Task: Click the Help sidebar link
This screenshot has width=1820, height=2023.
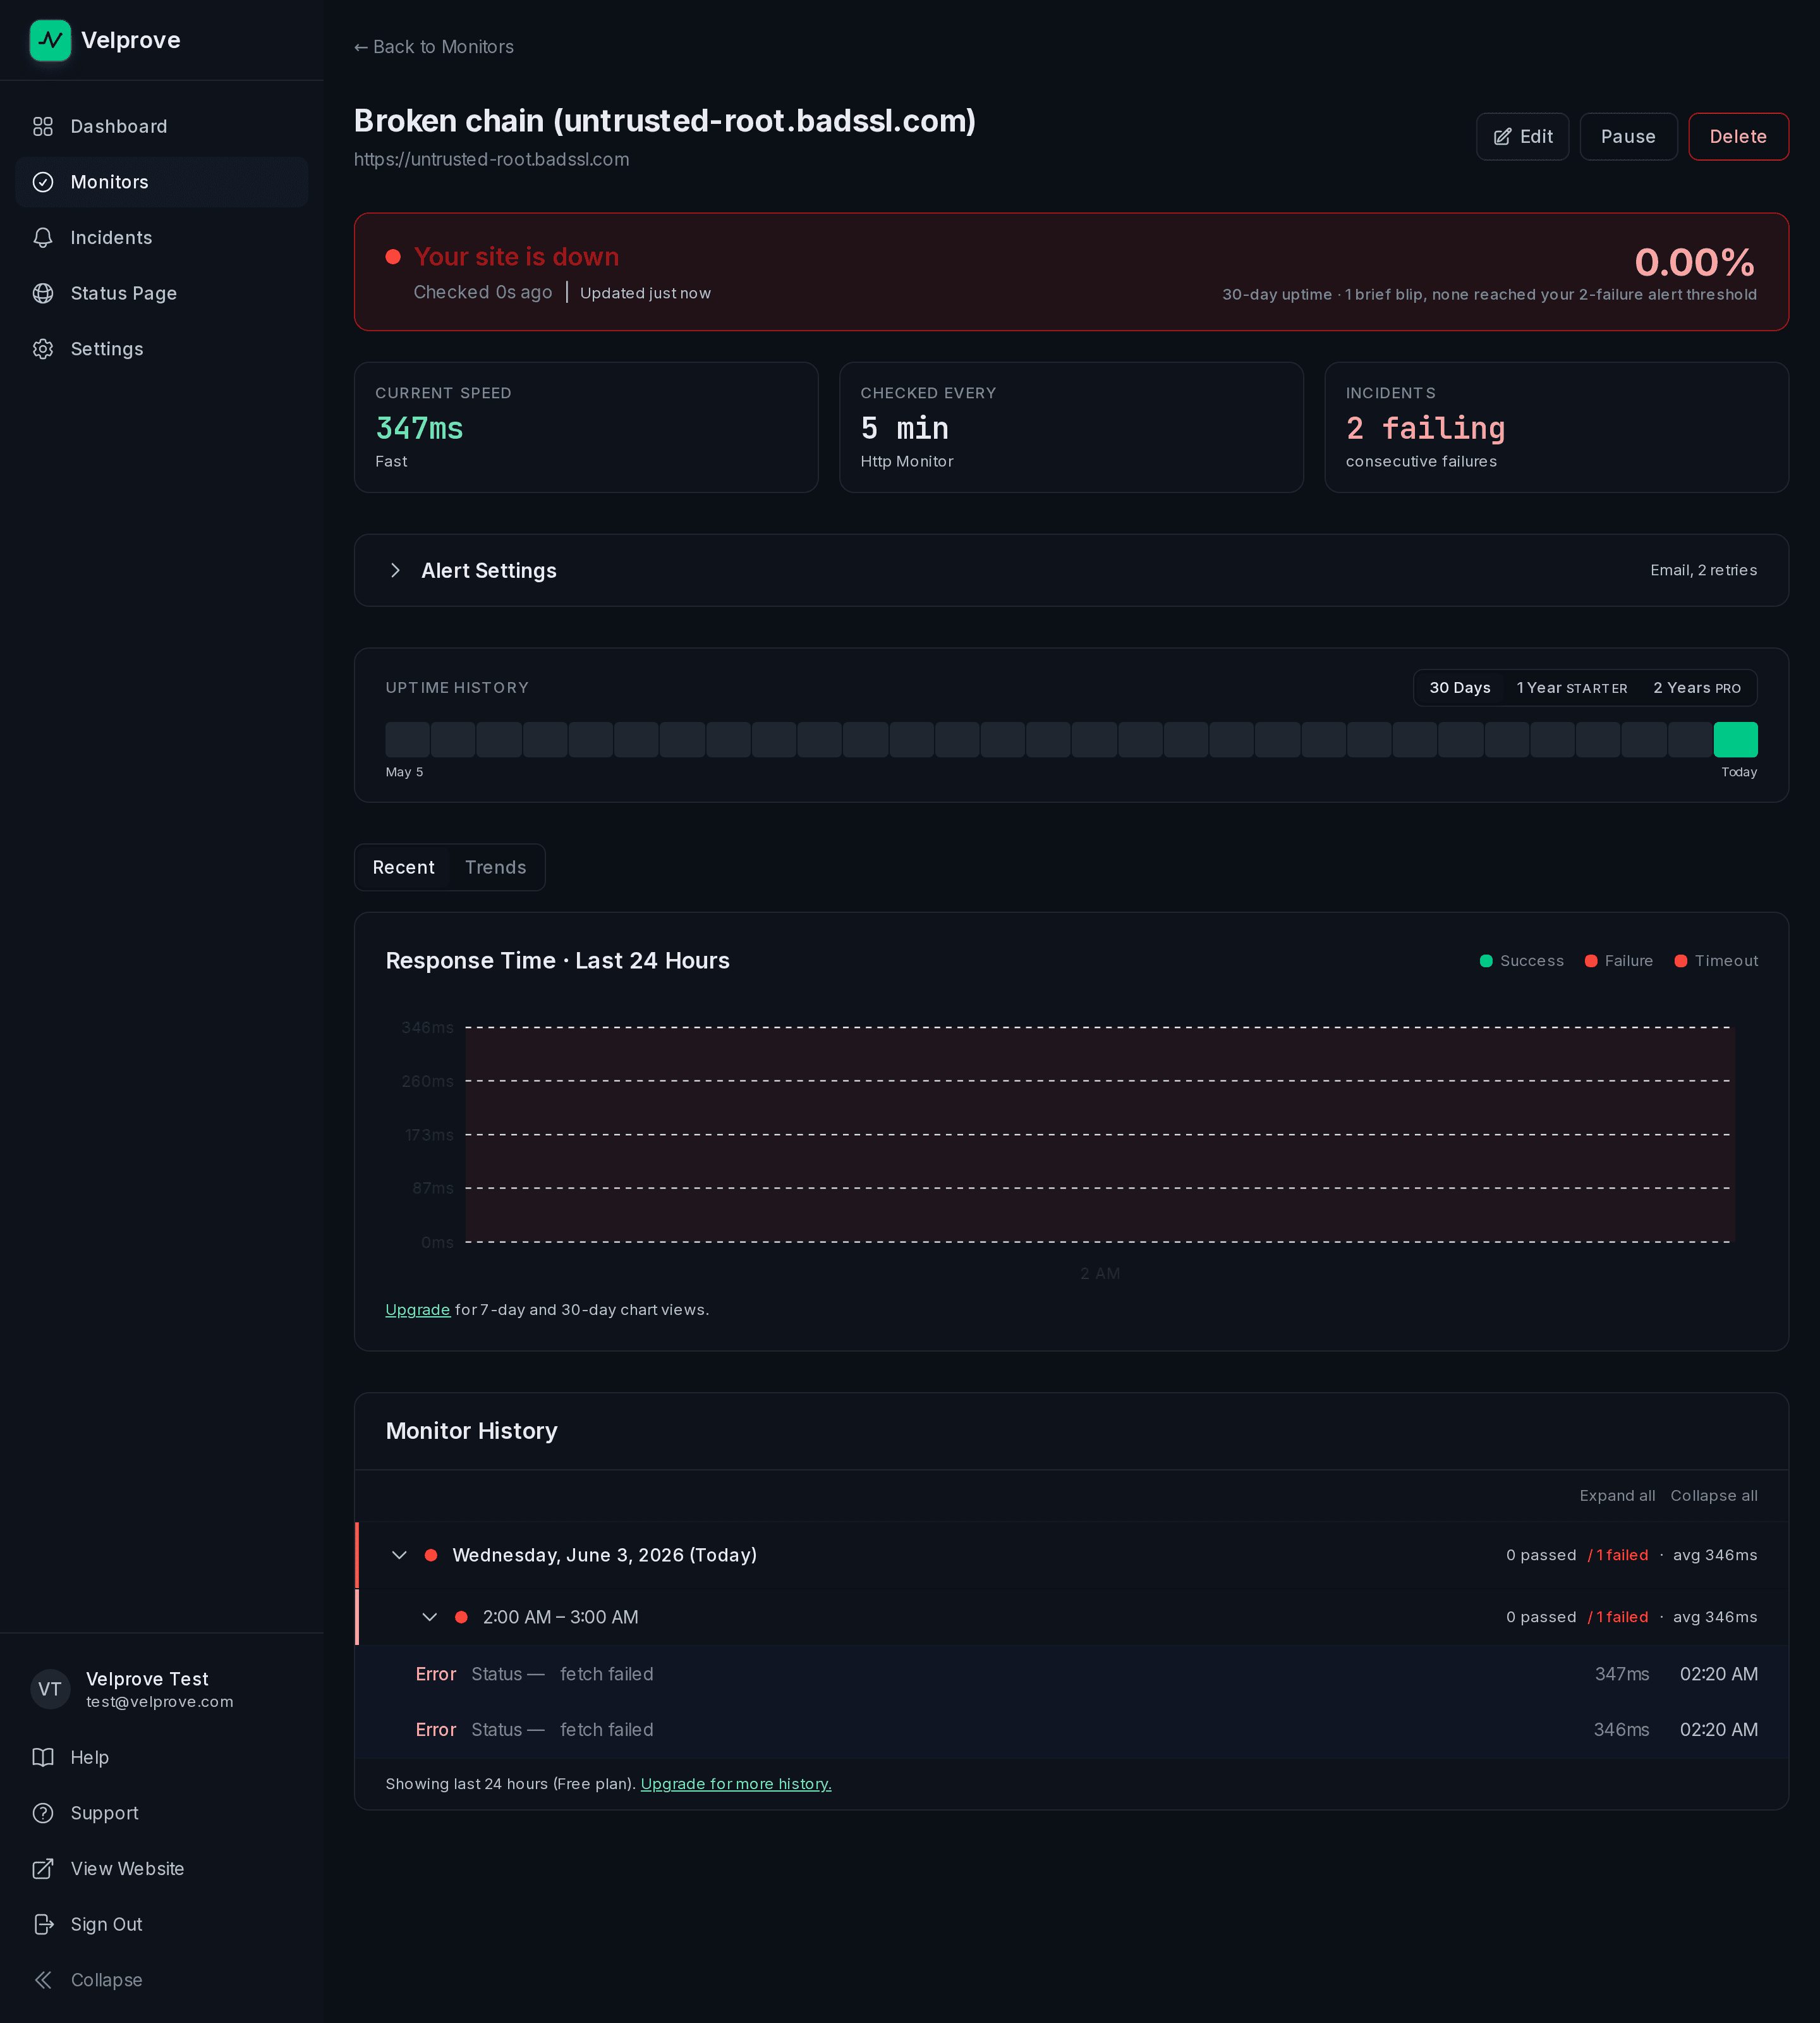Action: pyautogui.click(x=162, y=1757)
